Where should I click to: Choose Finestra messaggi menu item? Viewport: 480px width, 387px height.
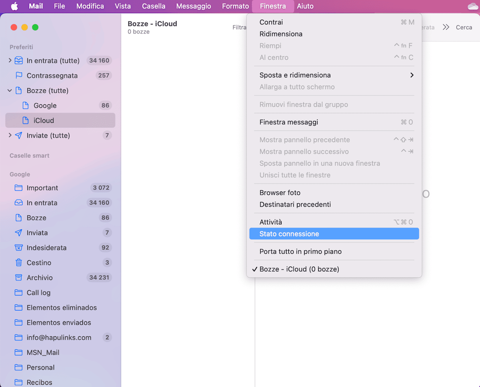334,122
